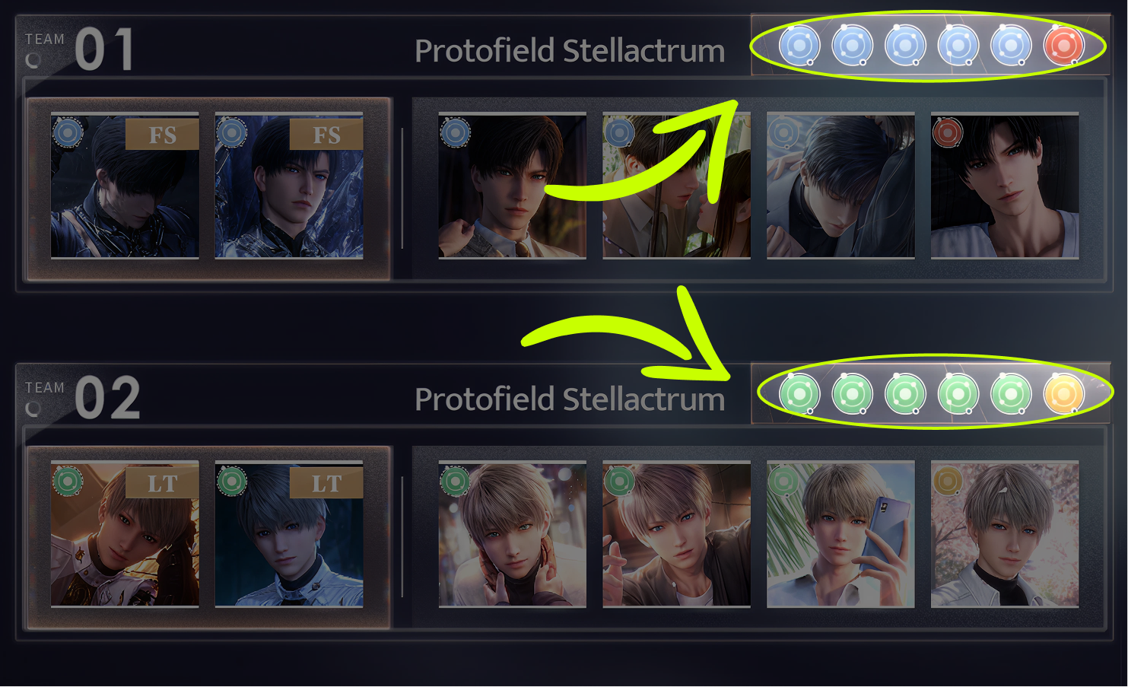Click the red Stellactrum orb in Team 01

(1063, 46)
